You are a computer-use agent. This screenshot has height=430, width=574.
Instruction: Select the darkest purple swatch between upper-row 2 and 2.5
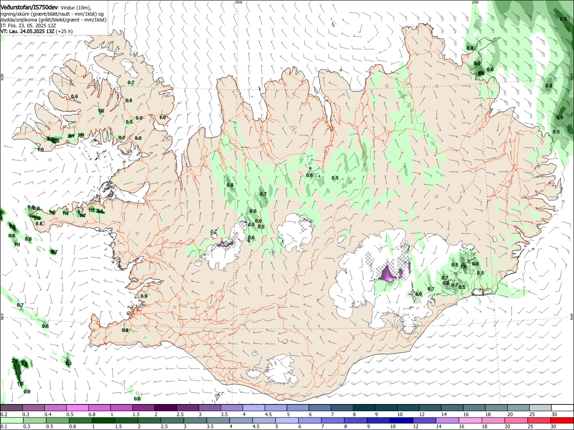click(165, 408)
